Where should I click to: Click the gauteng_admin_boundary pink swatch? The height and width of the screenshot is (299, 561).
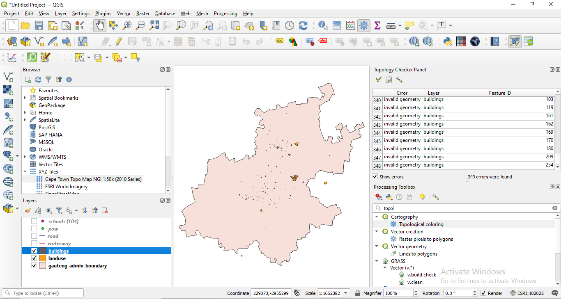point(43,265)
